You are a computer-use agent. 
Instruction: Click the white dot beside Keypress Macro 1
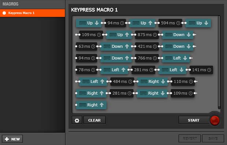[x=4, y=13]
